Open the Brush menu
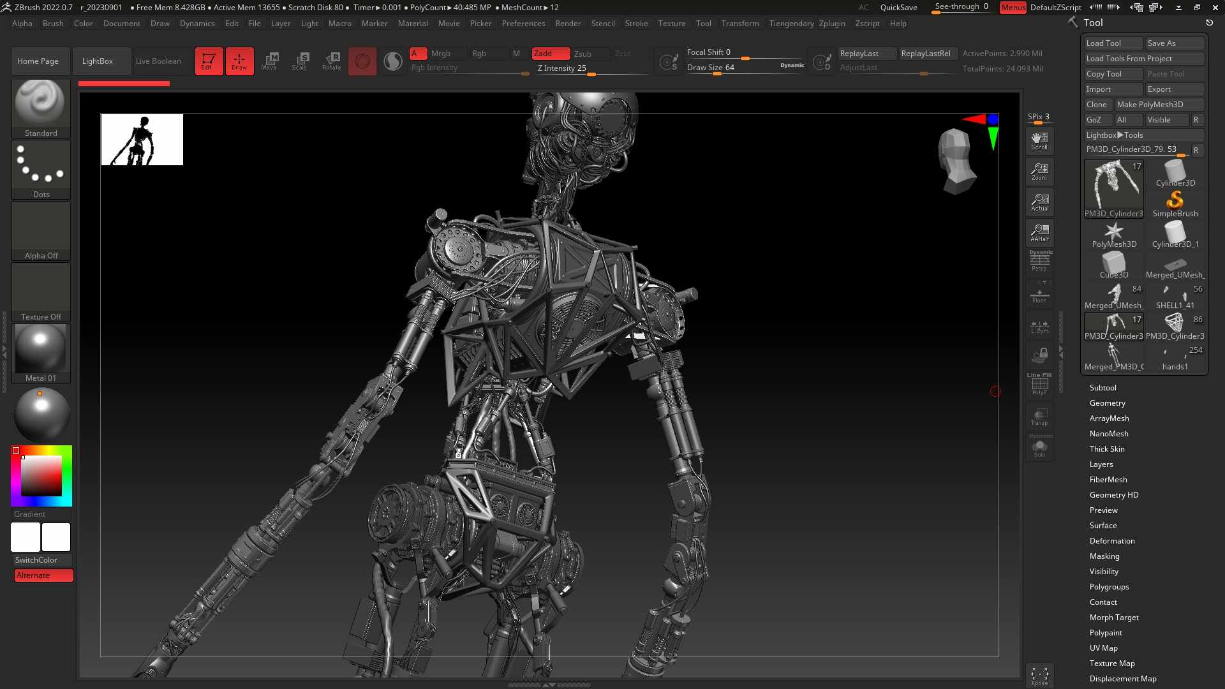This screenshot has width=1225, height=689. [53, 24]
